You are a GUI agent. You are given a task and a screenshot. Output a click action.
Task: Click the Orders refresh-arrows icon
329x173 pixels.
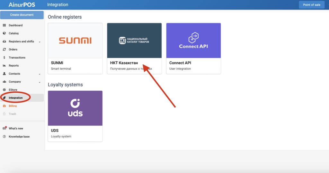point(4,50)
